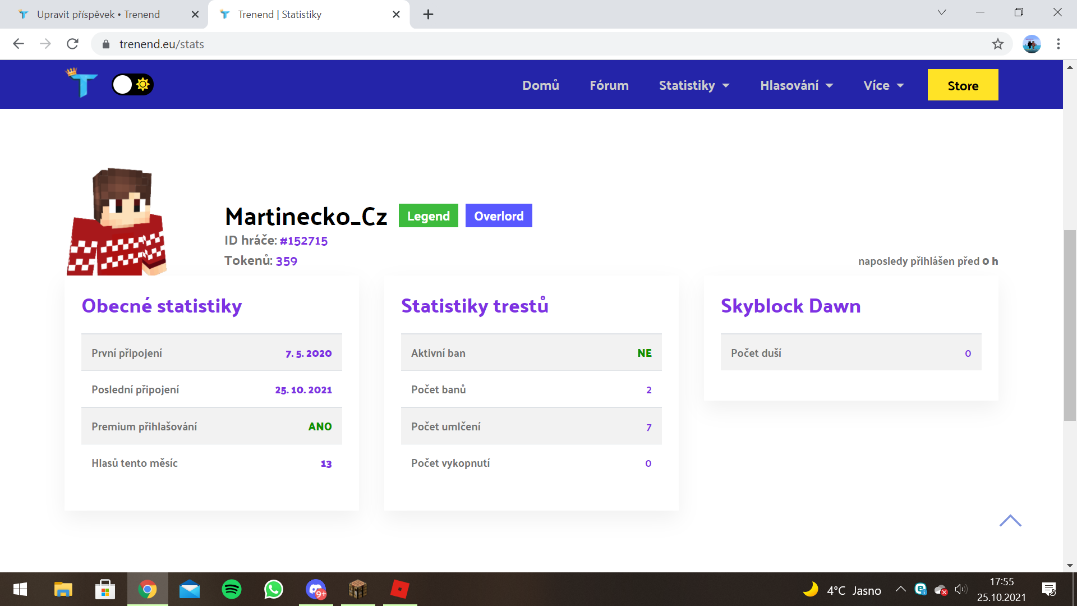
Task: Click the Minecraft player skin avatar
Action: coord(117,222)
